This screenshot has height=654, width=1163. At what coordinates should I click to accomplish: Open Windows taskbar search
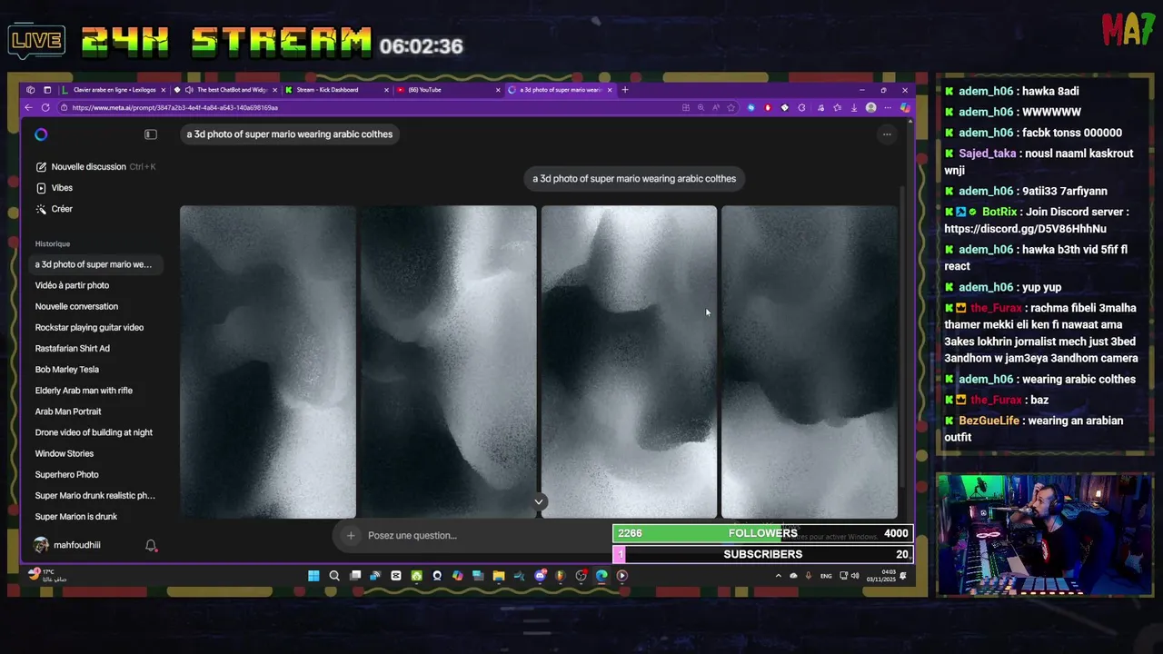[334, 576]
